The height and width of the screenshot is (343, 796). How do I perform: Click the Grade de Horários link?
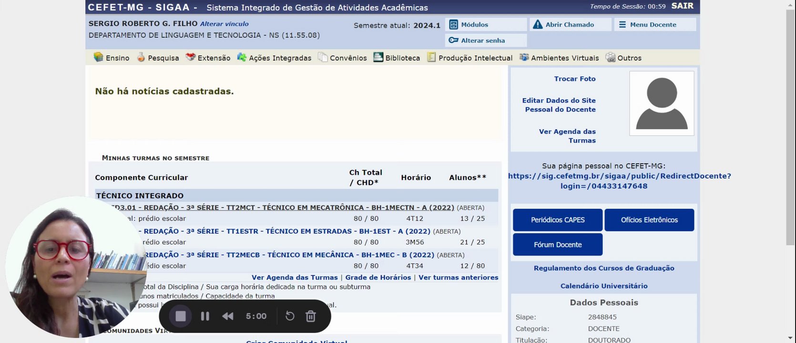coord(378,277)
